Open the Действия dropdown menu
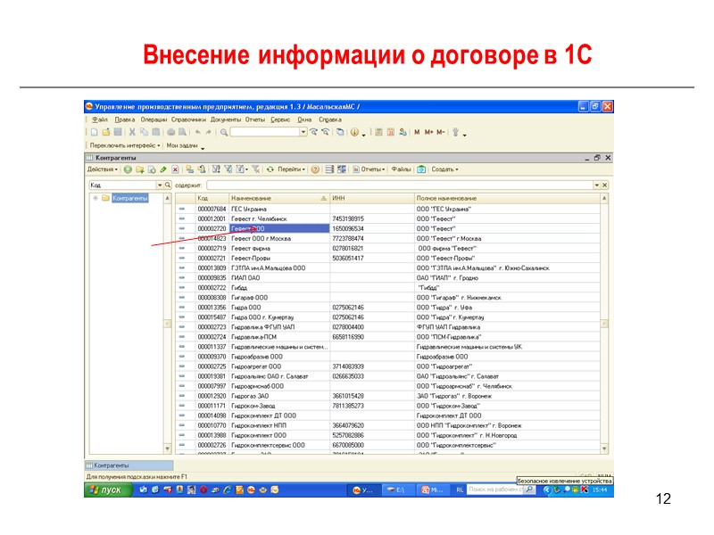 [x=103, y=169]
